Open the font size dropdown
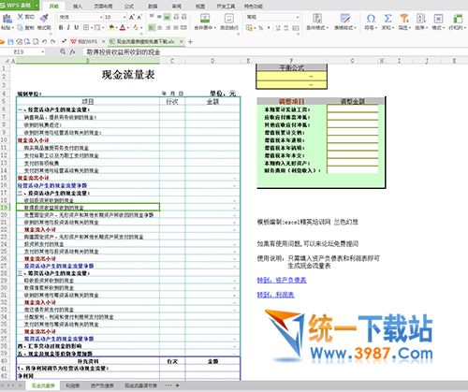The image size is (468, 392). (x=124, y=17)
